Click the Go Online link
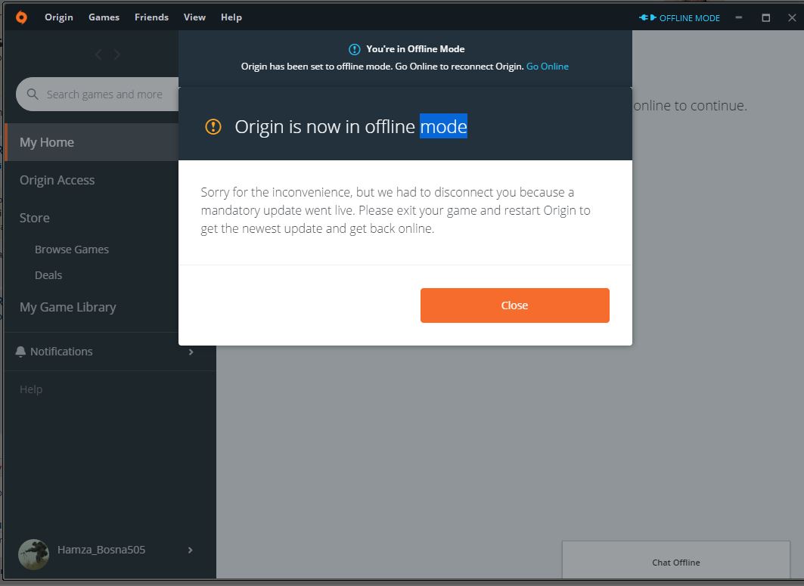 (x=547, y=66)
